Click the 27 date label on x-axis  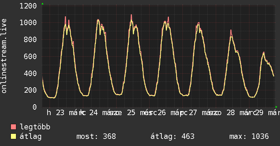(193, 113)
